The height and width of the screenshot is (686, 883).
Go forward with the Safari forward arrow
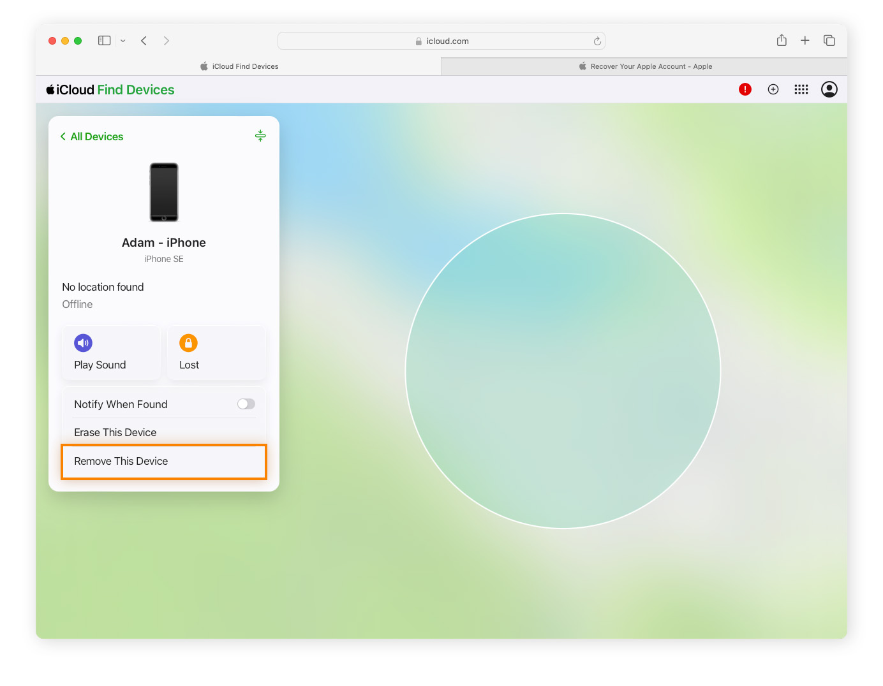[x=167, y=41]
